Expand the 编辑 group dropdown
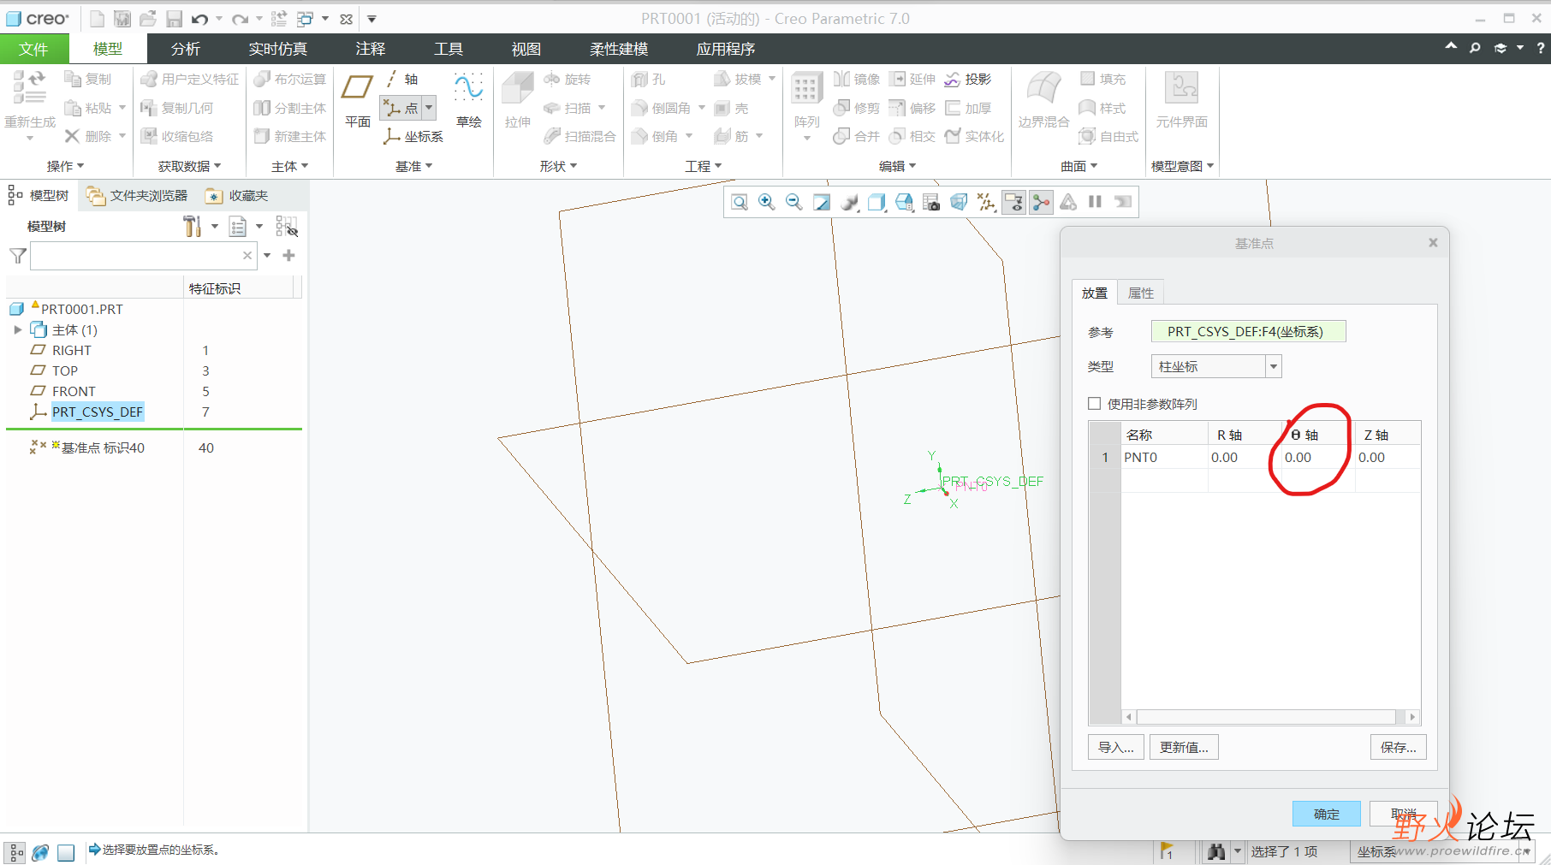Viewport: 1551px width, 865px height. (898, 166)
